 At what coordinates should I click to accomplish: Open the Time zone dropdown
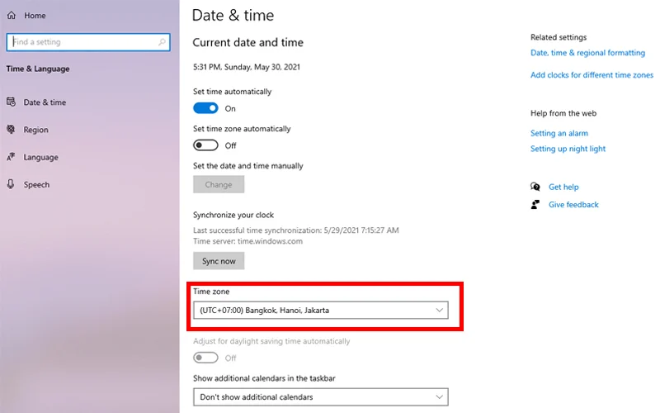click(320, 311)
